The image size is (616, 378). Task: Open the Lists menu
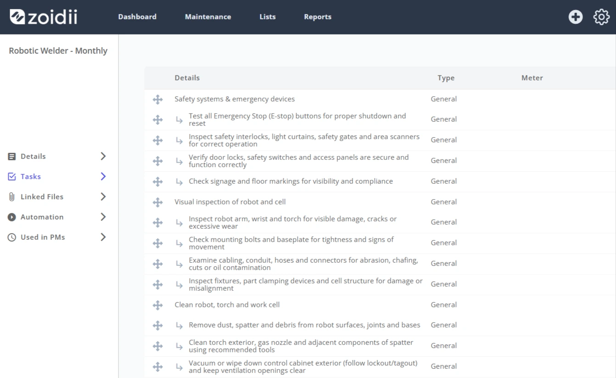[268, 17]
